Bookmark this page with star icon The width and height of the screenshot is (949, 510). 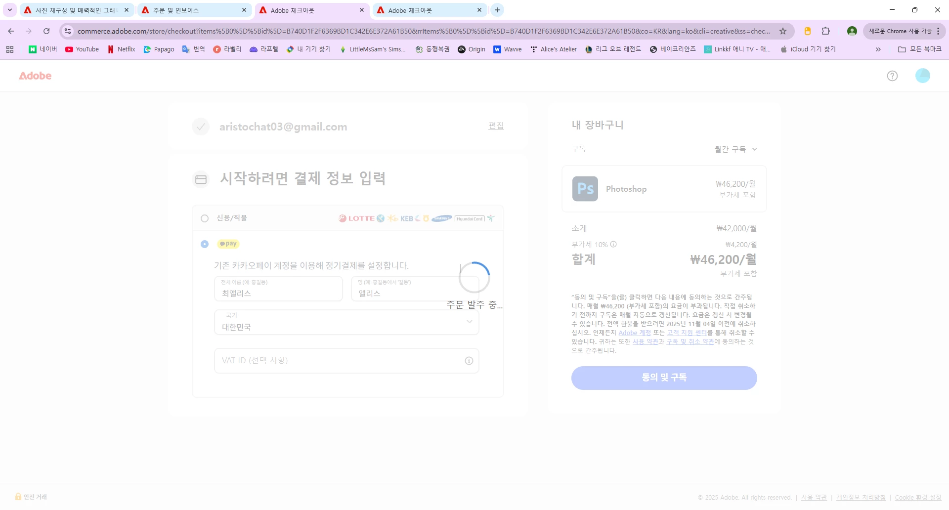click(783, 31)
